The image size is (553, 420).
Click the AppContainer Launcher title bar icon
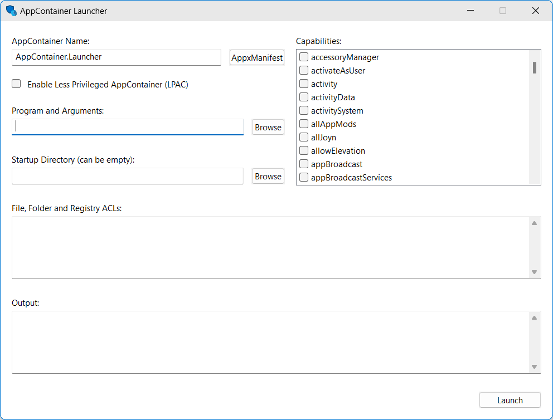click(10, 11)
